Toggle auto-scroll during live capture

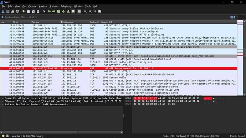point(73,11)
